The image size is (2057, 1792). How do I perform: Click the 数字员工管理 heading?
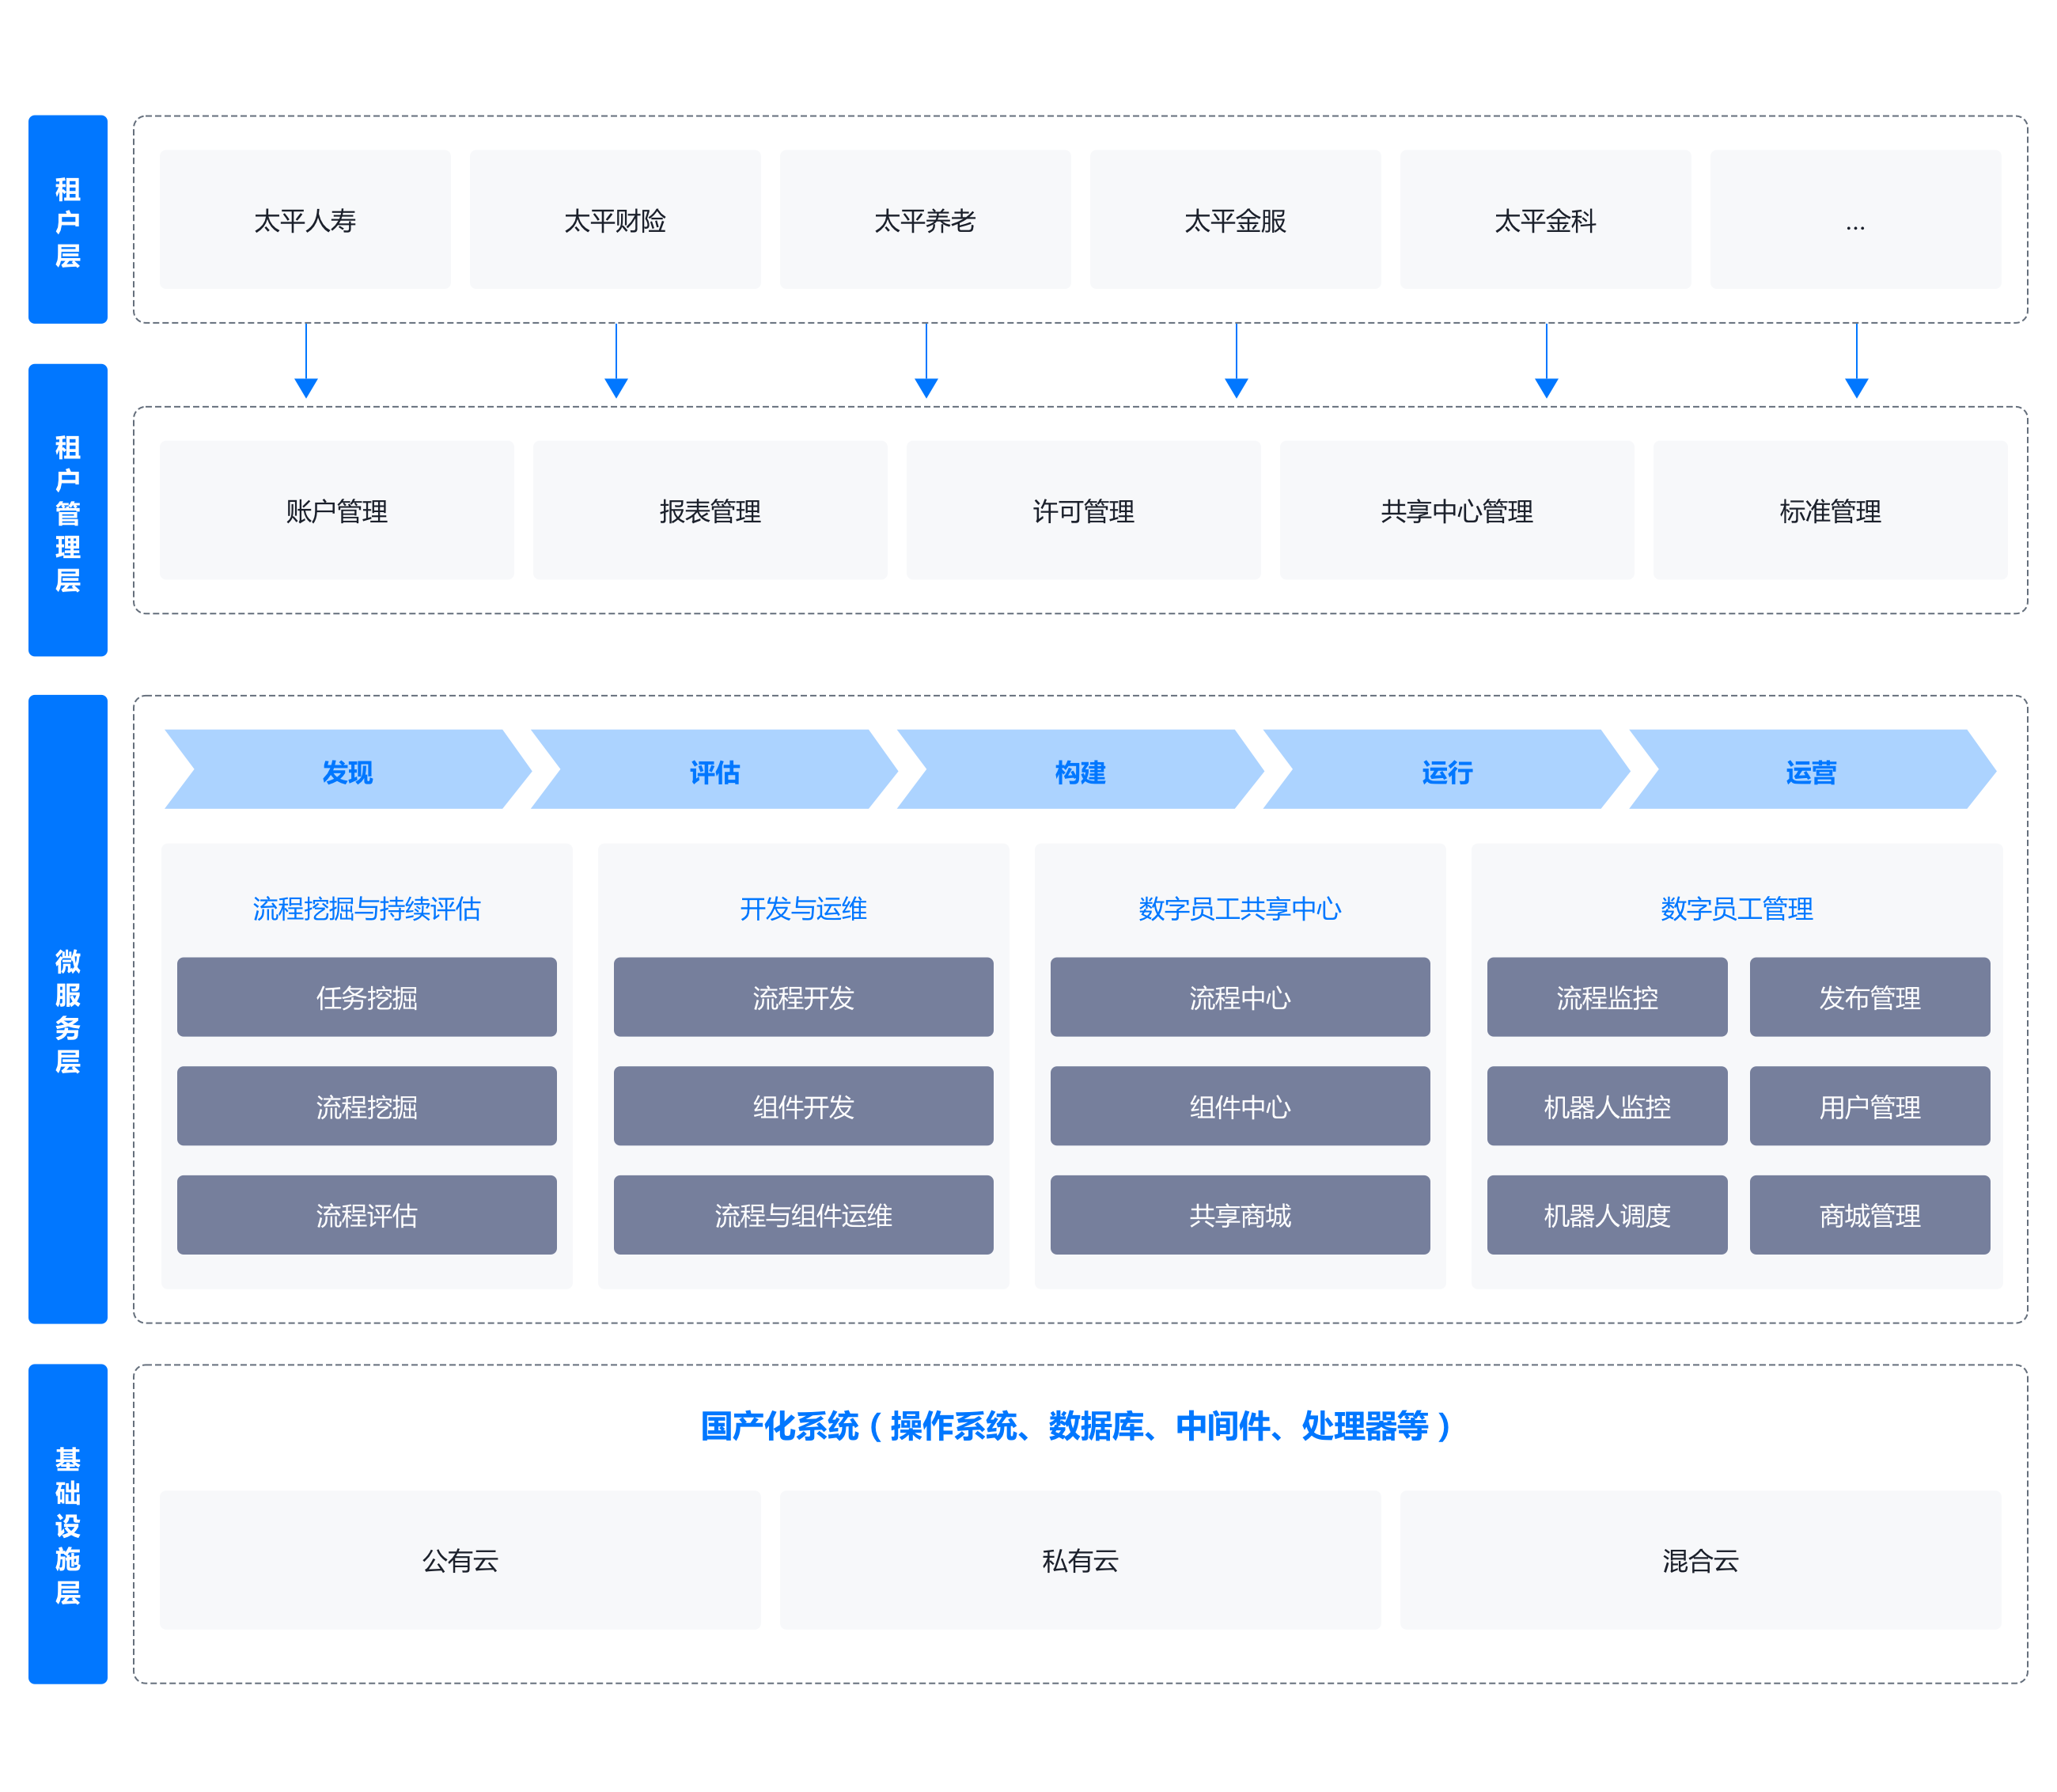tap(1737, 908)
